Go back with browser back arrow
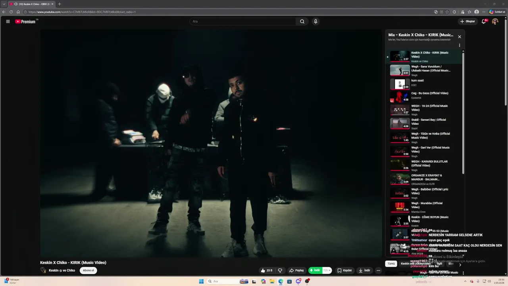 point(4,12)
